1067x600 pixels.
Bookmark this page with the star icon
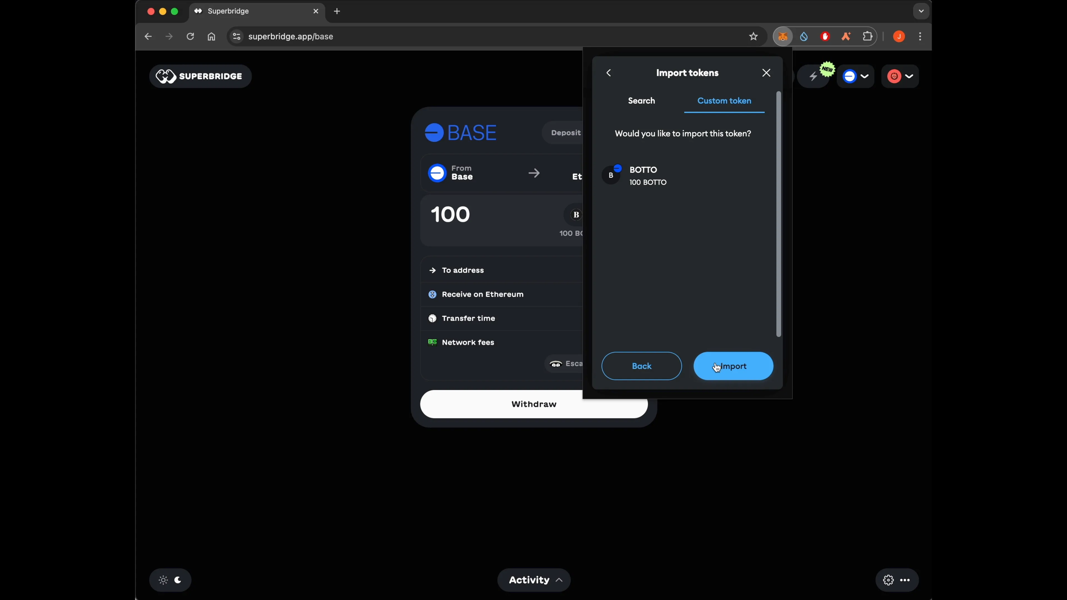pos(754,36)
